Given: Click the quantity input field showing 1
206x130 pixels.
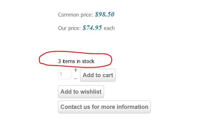Looking at the screenshot, I should tap(65, 74).
